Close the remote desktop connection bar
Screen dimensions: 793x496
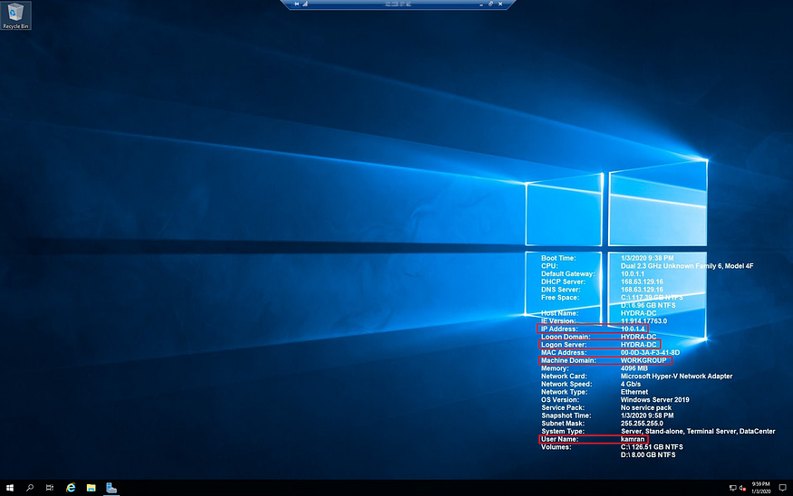point(500,5)
